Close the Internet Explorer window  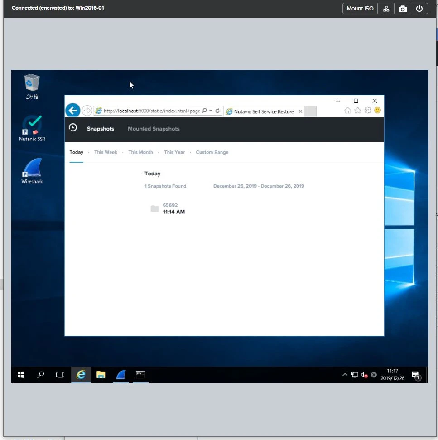pos(375,101)
